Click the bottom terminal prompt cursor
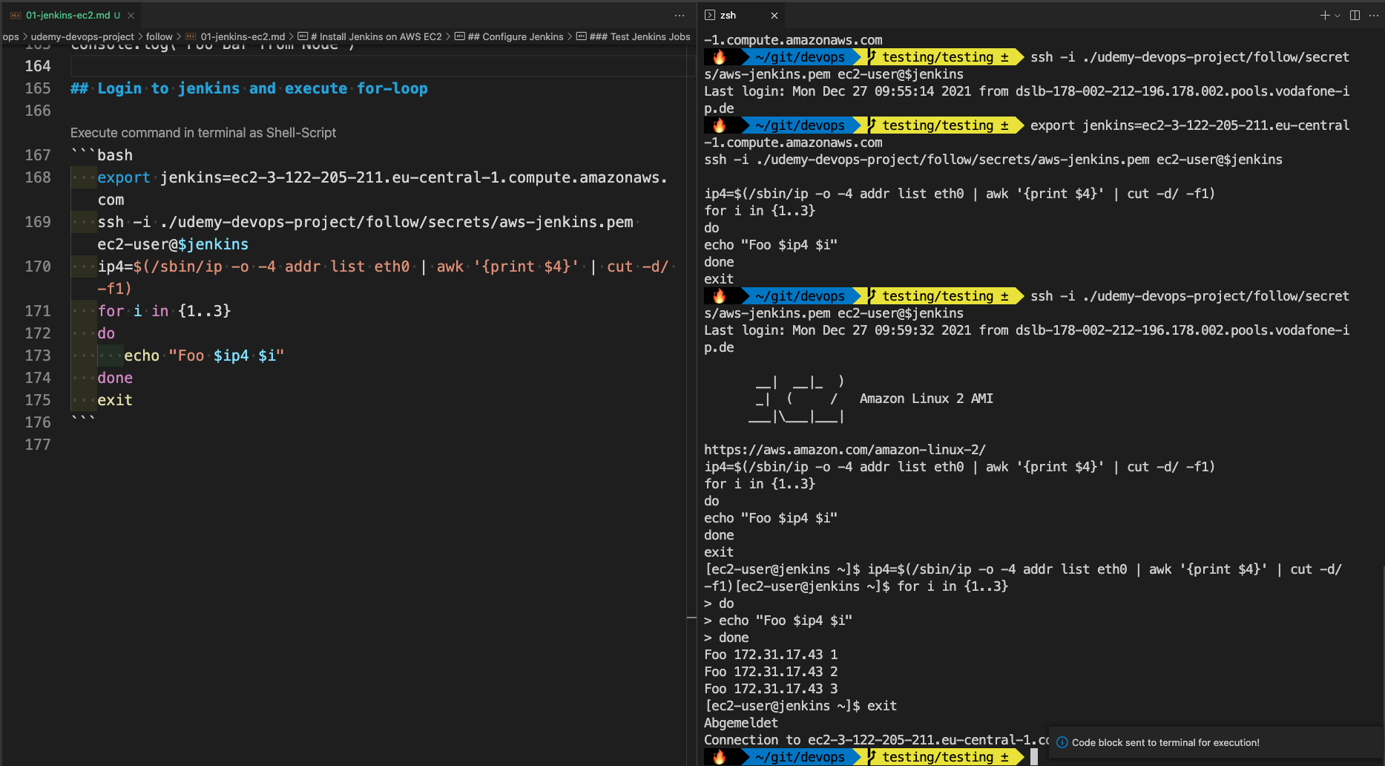The image size is (1385, 766). pyautogui.click(x=1034, y=757)
